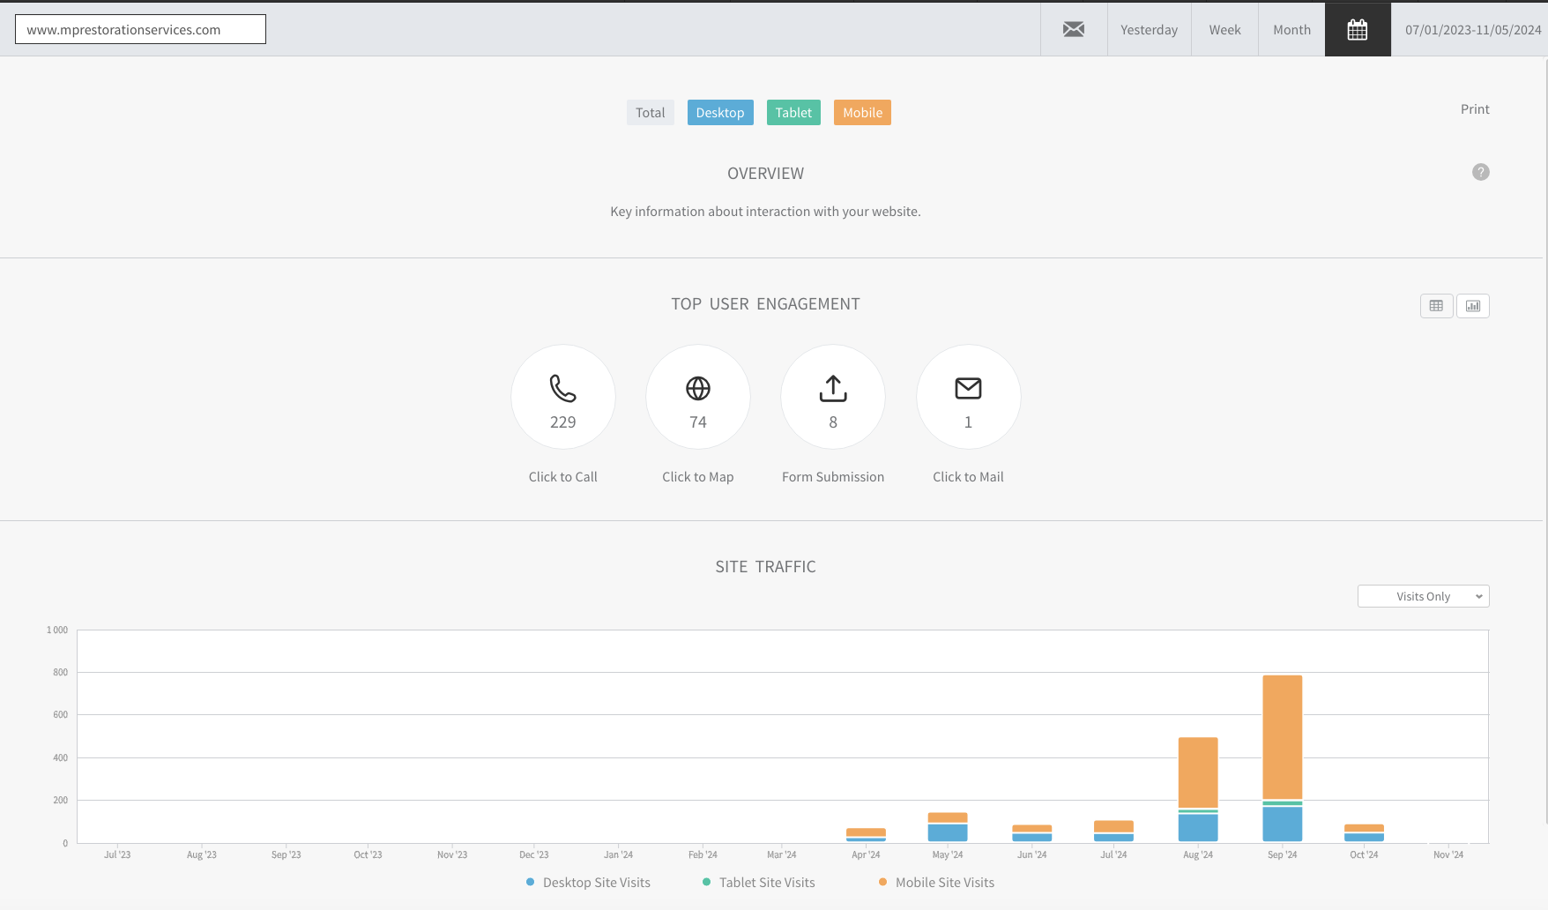1548x910 pixels.
Task: Click the SITE TRAFFIC heading
Action: [x=765, y=567]
